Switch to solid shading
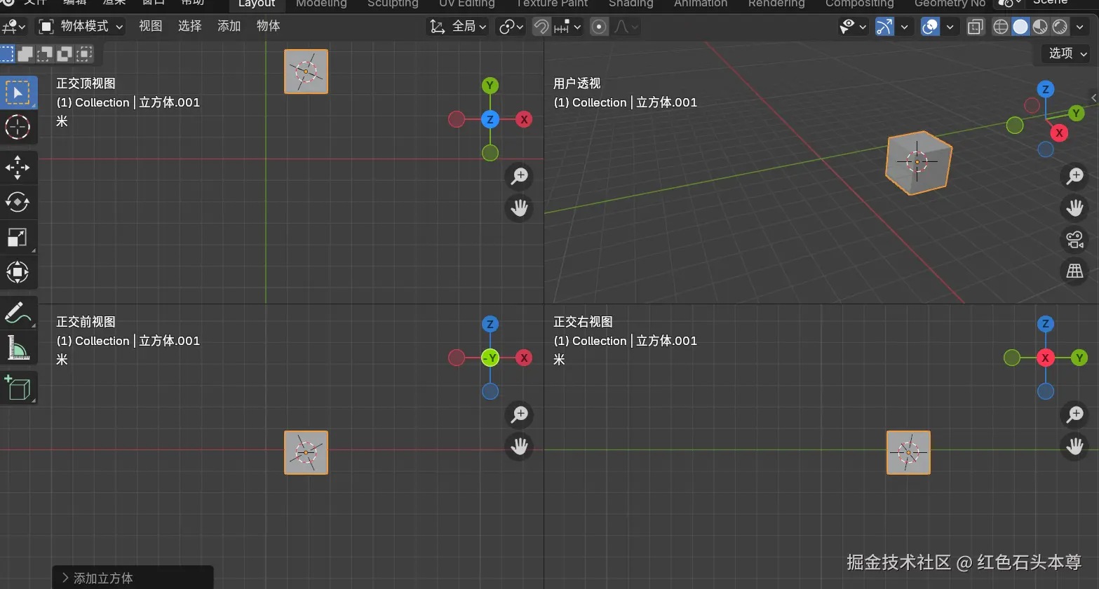This screenshot has width=1099, height=589. [1020, 27]
